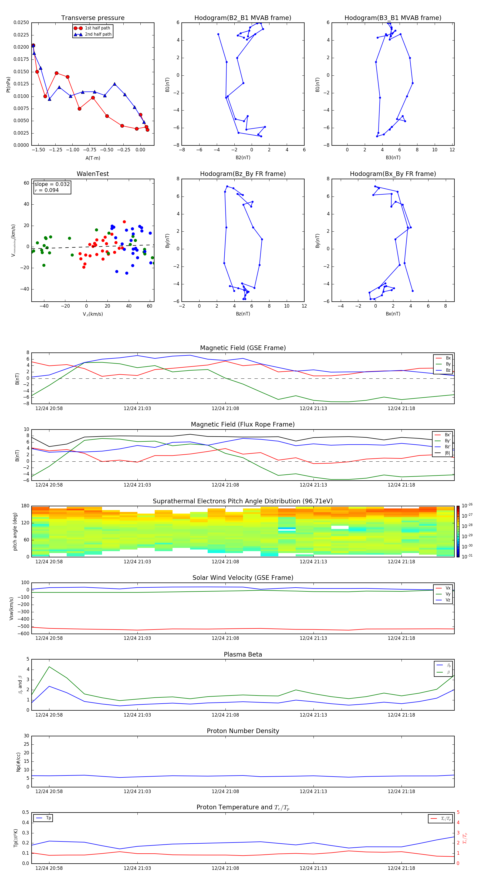Click the 'Solar Wind Velocity (GSE Frame)' title
The height and width of the screenshot is (892, 486).
tap(243, 578)
